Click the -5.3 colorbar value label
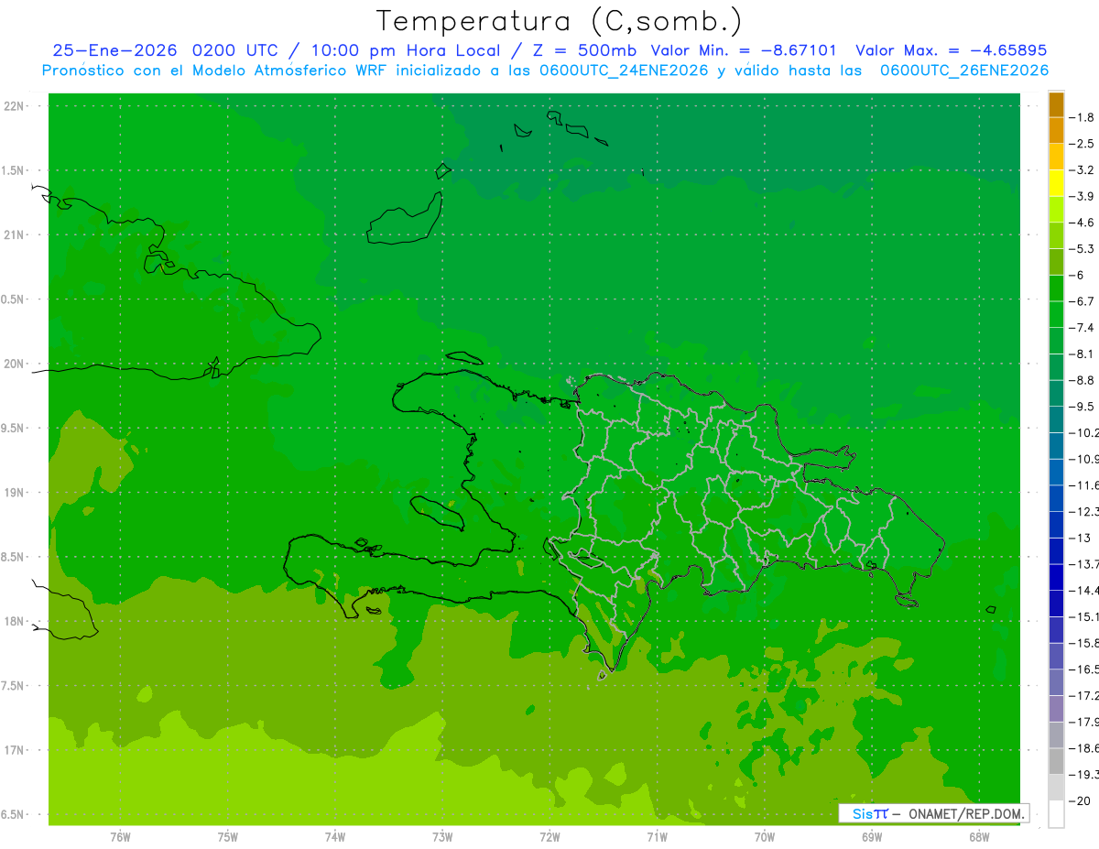 1082,248
